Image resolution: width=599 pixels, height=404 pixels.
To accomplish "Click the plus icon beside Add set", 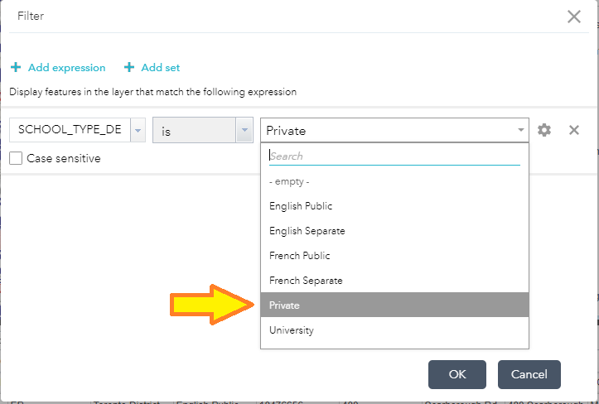I will tap(129, 68).
